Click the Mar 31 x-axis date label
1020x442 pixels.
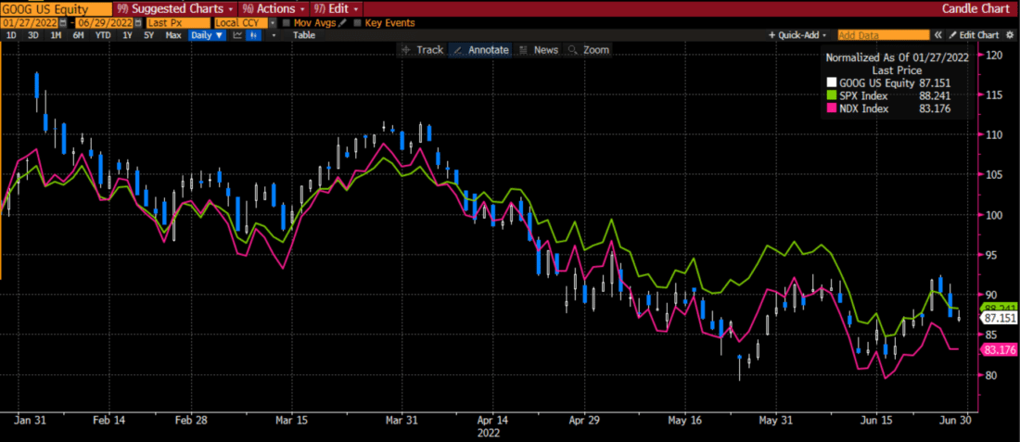click(x=402, y=420)
